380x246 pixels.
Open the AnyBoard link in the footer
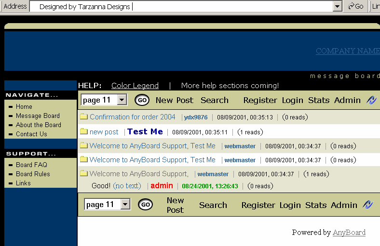[x=349, y=232]
